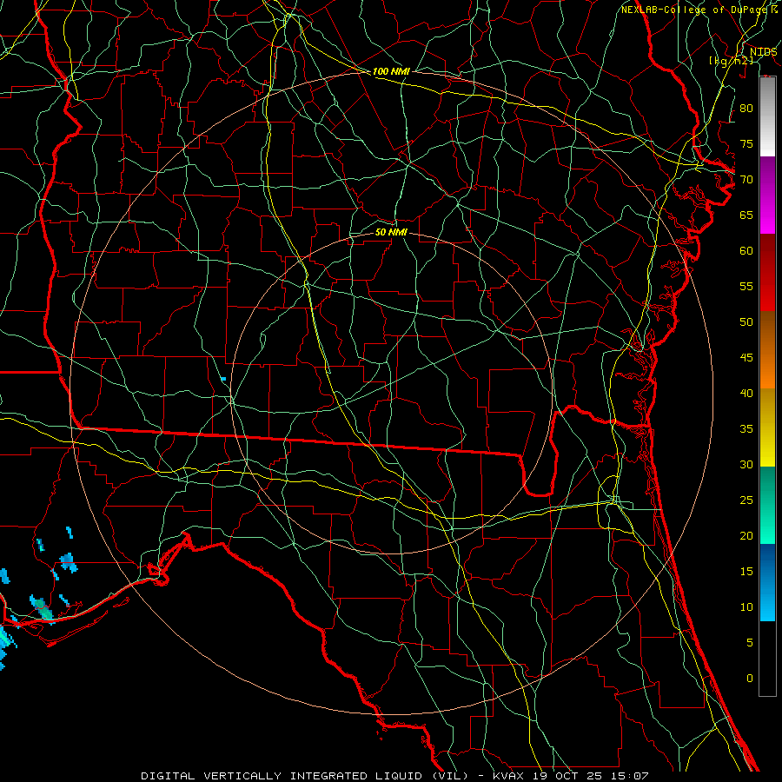Click the scale value label '60'

click(x=746, y=251)
